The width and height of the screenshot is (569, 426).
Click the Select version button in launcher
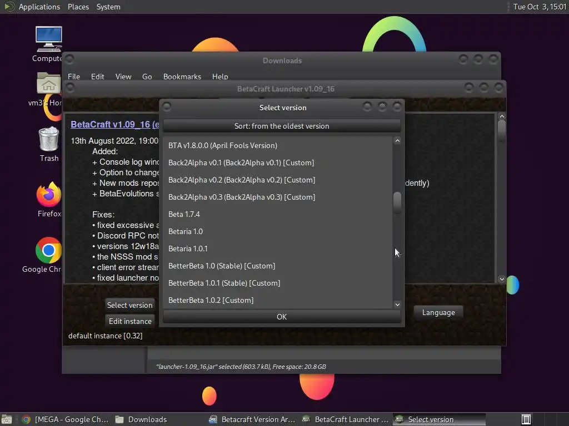click(129, 305)
